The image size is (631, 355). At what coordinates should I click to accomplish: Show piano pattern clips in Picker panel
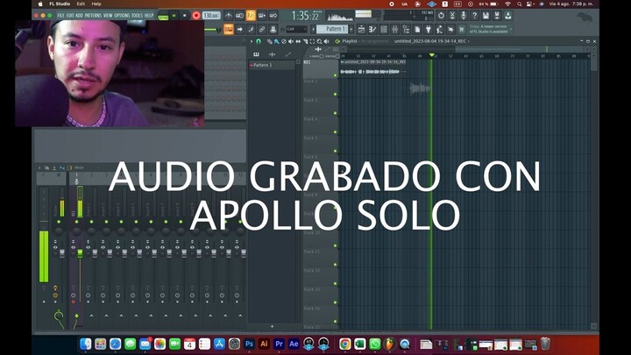pyautogui.click(x=256, y=54)
